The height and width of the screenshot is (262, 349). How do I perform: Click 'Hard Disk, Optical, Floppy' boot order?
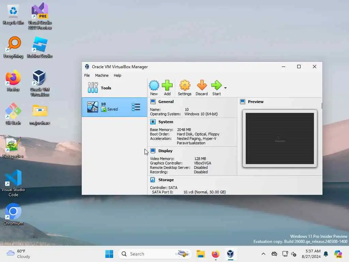(198, 134)
